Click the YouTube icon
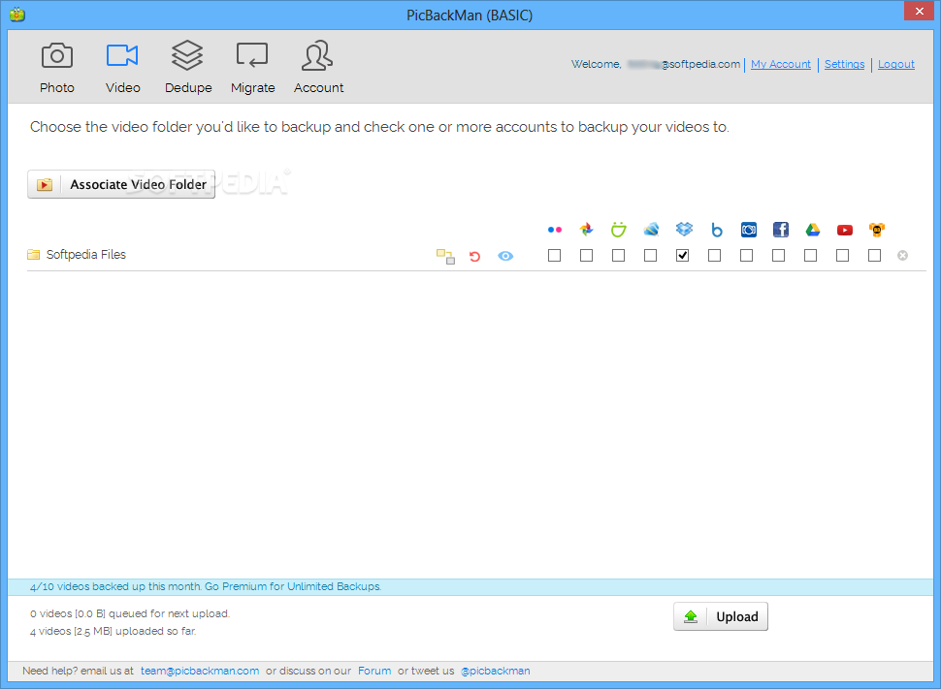Screen dimensions: 941x689 pos(844,230)
